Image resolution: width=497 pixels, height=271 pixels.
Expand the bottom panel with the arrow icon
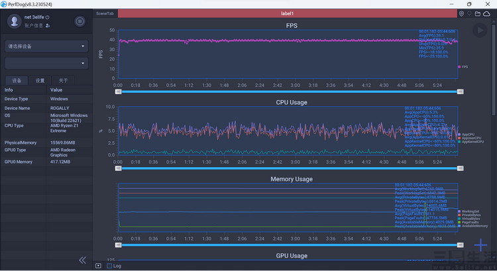98,266
